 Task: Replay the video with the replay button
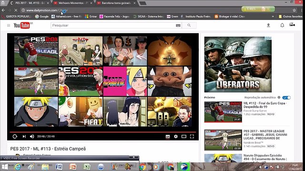[15, 136]
